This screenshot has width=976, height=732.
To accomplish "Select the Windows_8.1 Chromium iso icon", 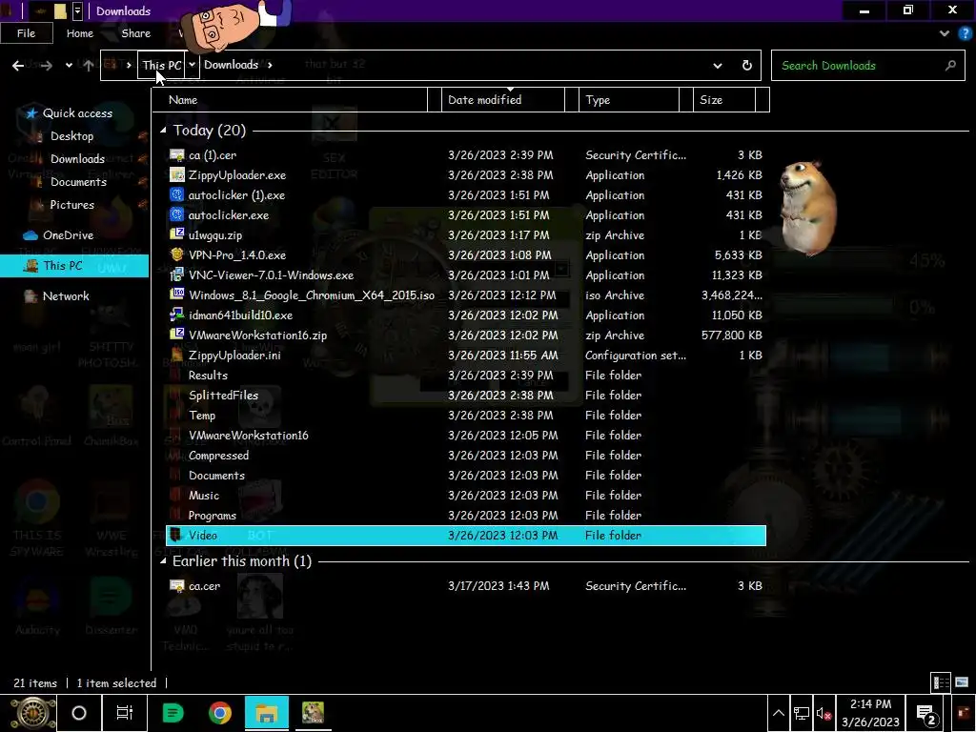I will (176, 295).
